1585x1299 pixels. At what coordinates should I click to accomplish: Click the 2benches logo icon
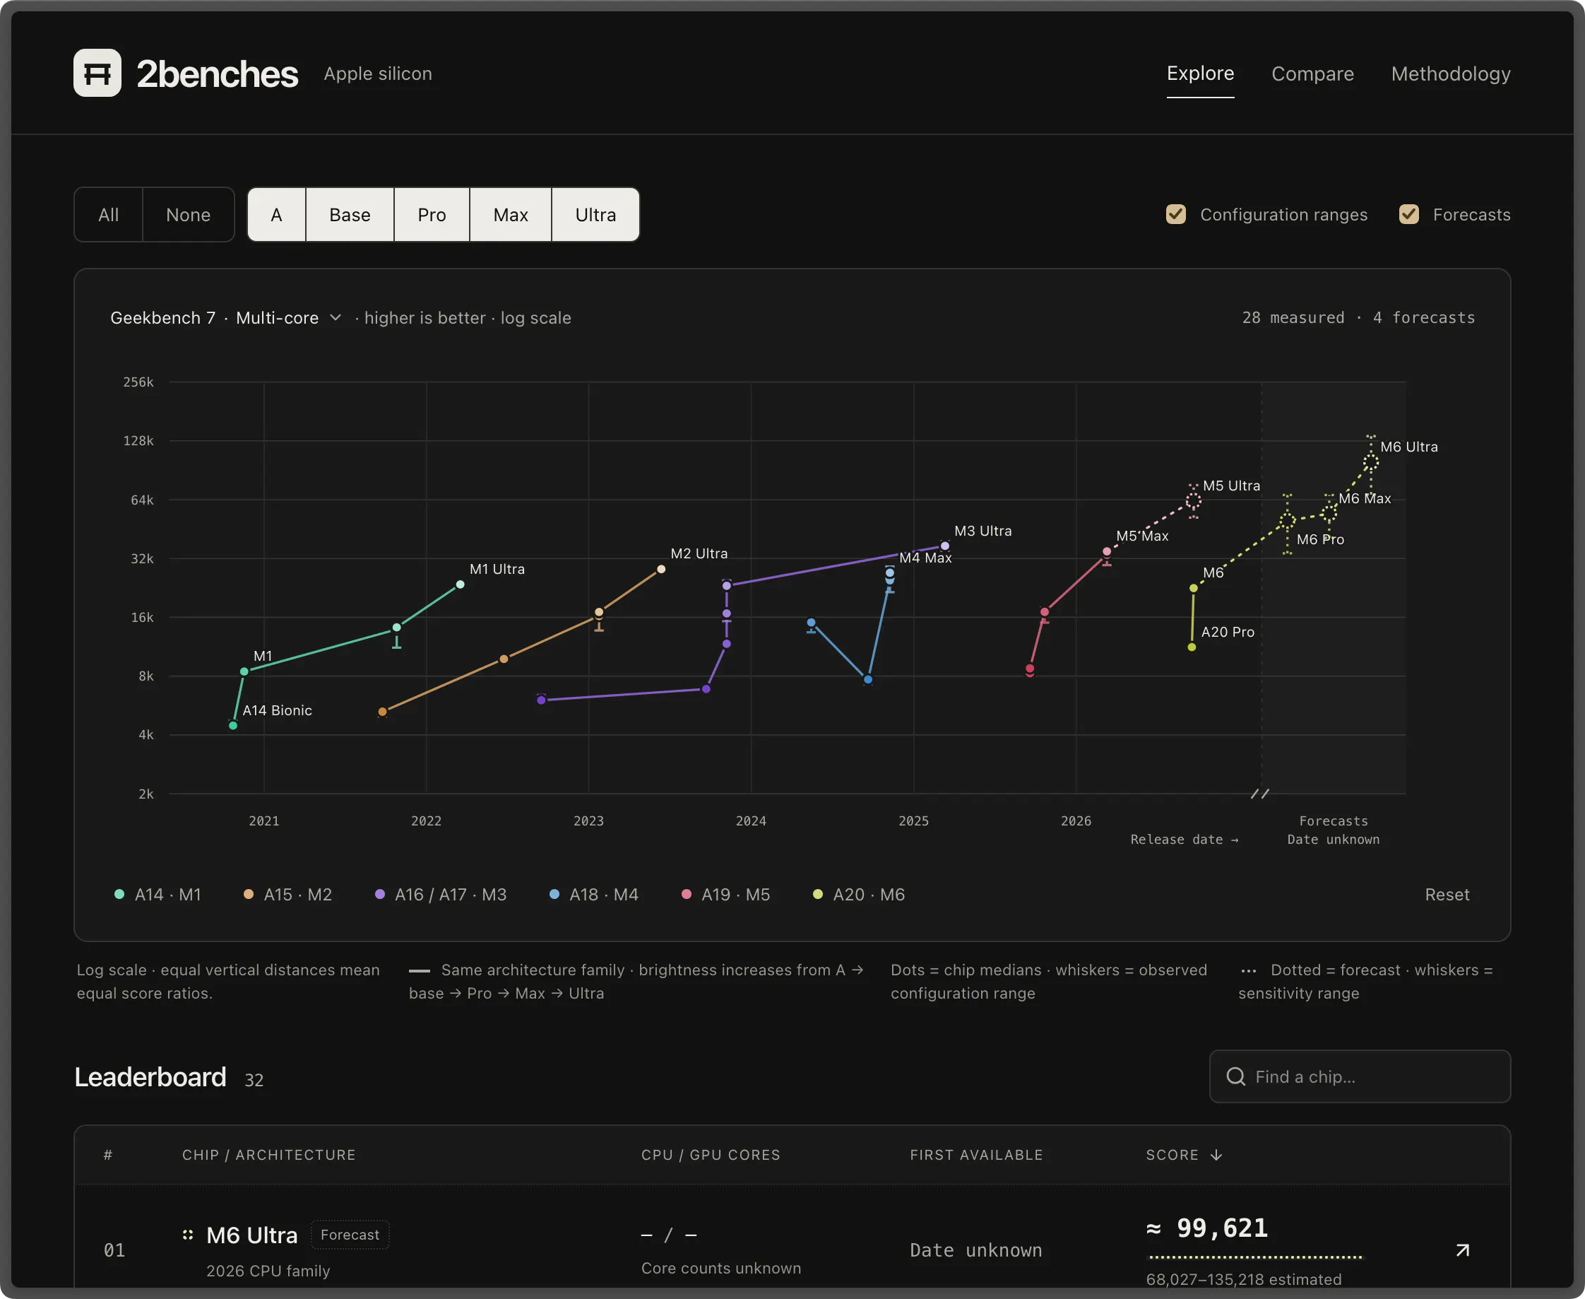tap(97, 73)
